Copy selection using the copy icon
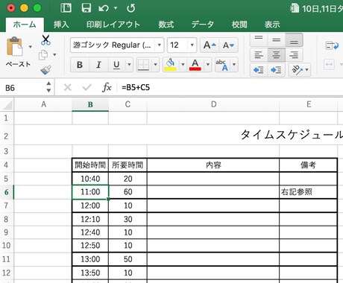The image size is (343, 283). [43, 55]
